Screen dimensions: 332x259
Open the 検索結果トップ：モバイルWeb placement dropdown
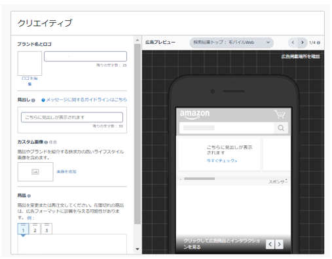(232, 43)
